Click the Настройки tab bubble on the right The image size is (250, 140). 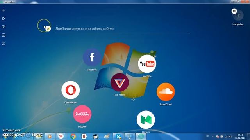click(x=238, y=16)
